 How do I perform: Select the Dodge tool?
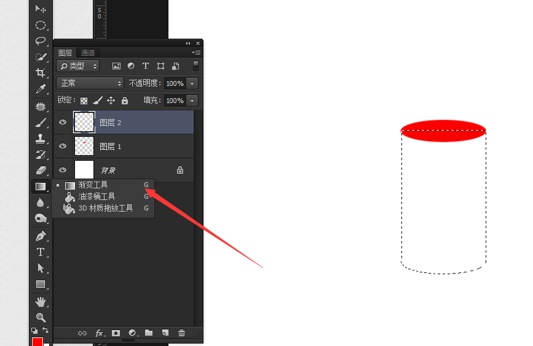coord(41,218)
